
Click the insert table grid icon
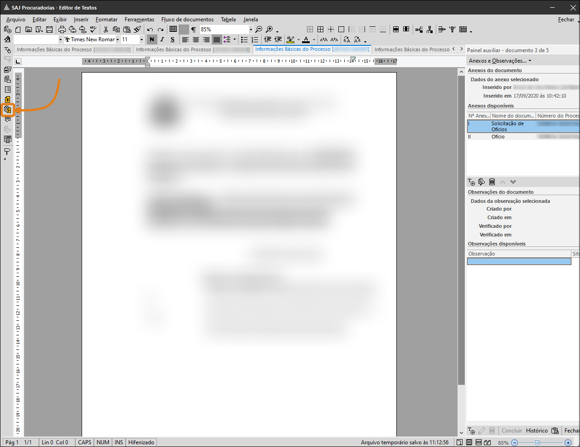pos(173,29)
